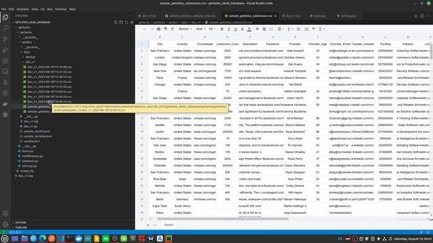
Task: Click the split editor icon
Action: pos(422,16)
